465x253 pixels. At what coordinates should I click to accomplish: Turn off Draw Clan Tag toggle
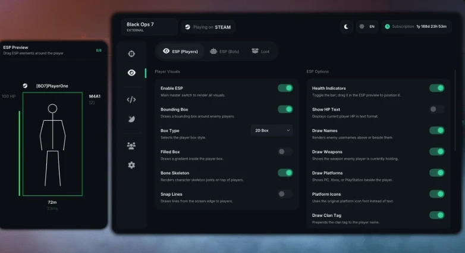(437, 215)
